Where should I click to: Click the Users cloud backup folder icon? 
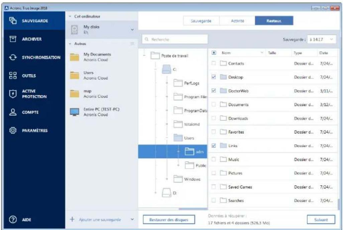point(74,75)
